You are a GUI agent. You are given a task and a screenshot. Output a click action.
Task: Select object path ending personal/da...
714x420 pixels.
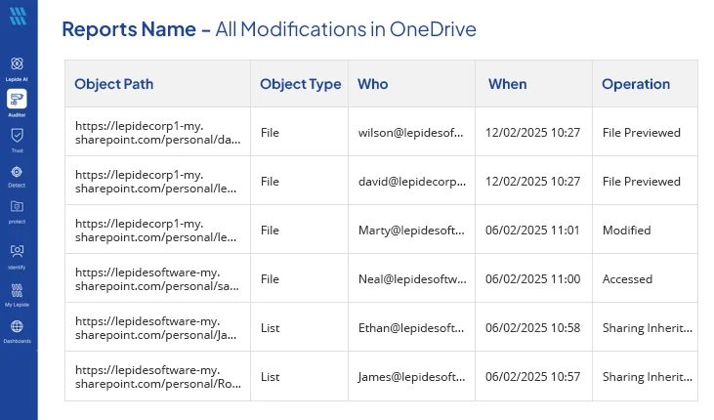coord(157,133)
